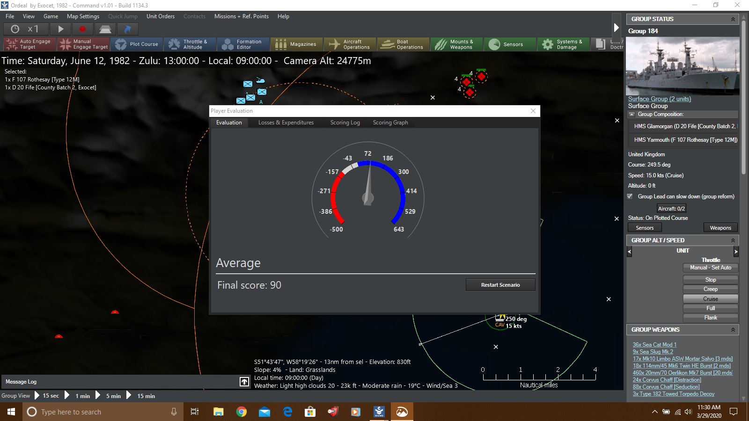
Task: Open Windows Start menu
Action: [x=11, y=412]
